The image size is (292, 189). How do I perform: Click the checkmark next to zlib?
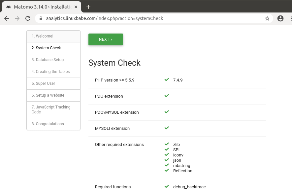click(167, 144)
